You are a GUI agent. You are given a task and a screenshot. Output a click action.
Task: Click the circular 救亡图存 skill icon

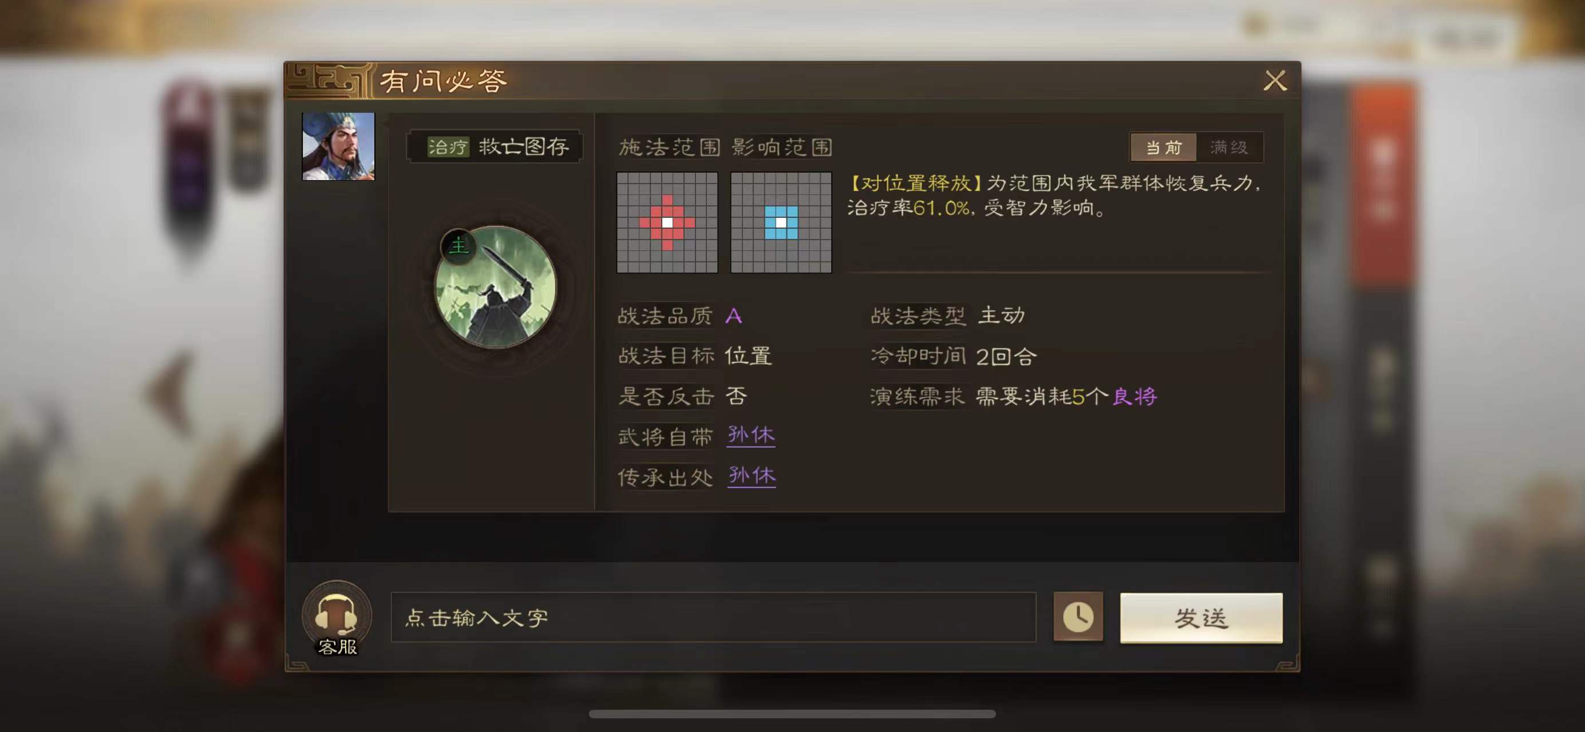pyautogui.click(x=496, y=288)
